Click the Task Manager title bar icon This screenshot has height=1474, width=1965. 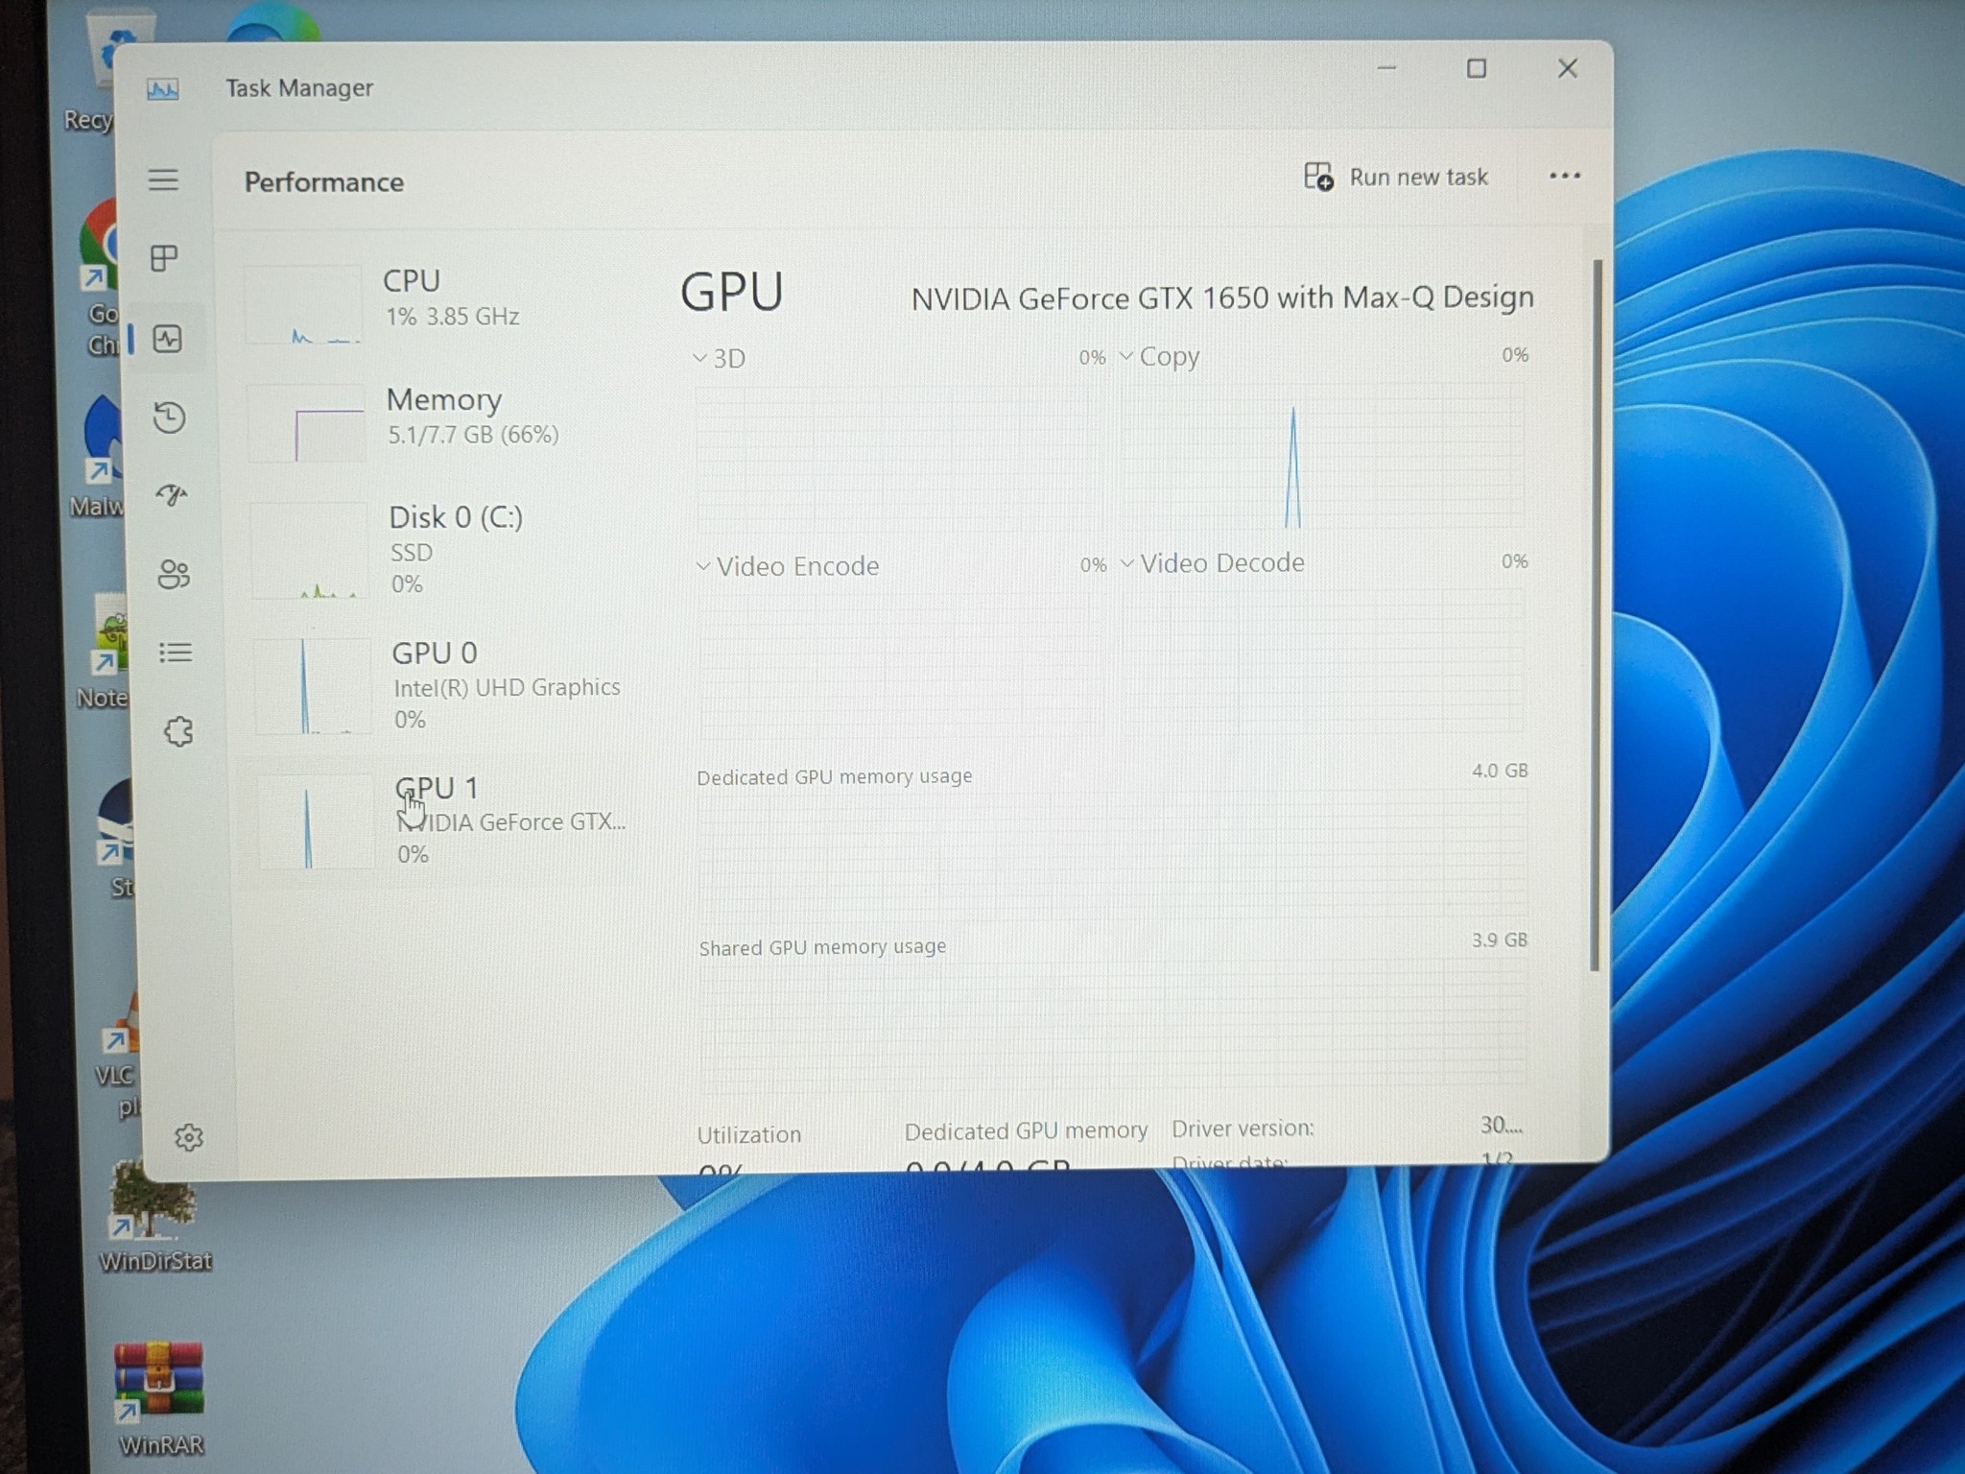pos(162,90)
